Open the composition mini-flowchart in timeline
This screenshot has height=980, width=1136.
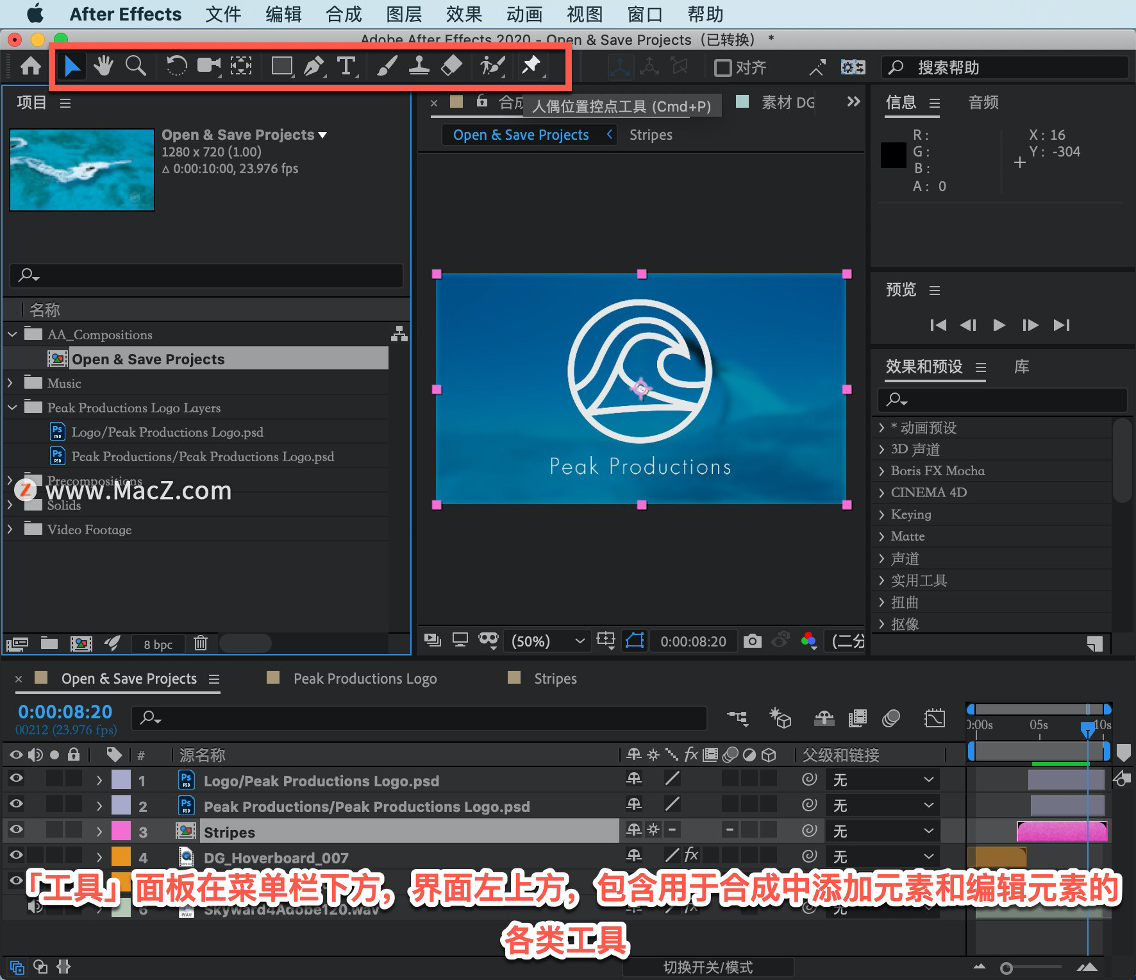click(x=738, y=718)
